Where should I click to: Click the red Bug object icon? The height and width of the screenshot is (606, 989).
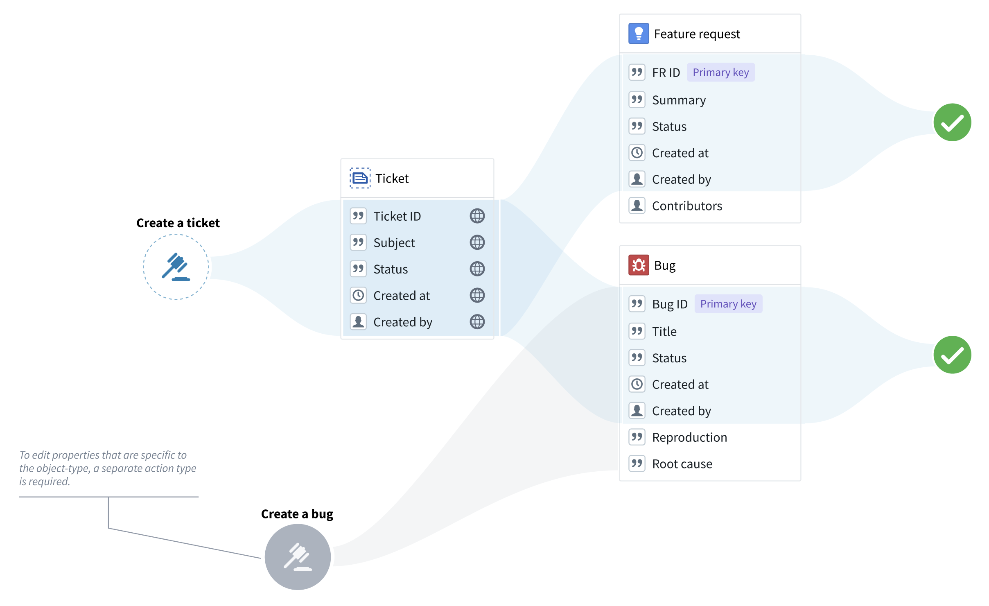(639, 265)
